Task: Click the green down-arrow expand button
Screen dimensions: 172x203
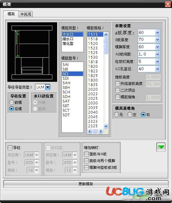Action: (161, 147)
